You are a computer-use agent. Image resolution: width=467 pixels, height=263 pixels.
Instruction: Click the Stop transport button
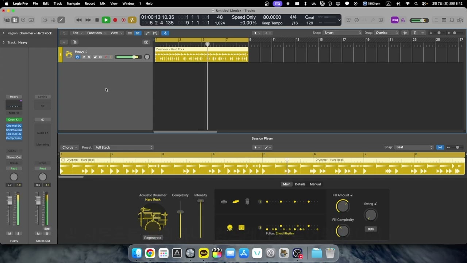tap(97, 20)
